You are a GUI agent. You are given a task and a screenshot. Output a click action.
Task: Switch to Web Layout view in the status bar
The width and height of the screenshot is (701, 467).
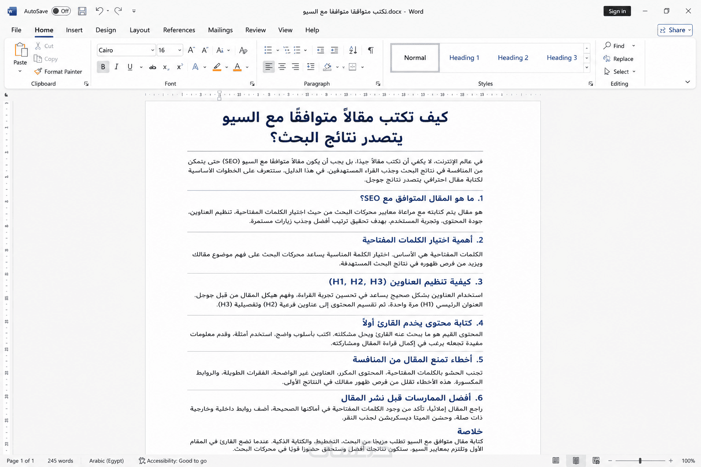click(596, 461)
